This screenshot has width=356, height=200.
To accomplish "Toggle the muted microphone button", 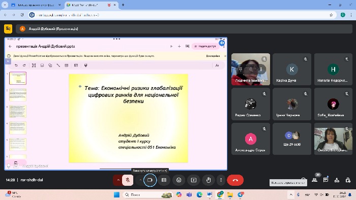I will click(128, 180).
